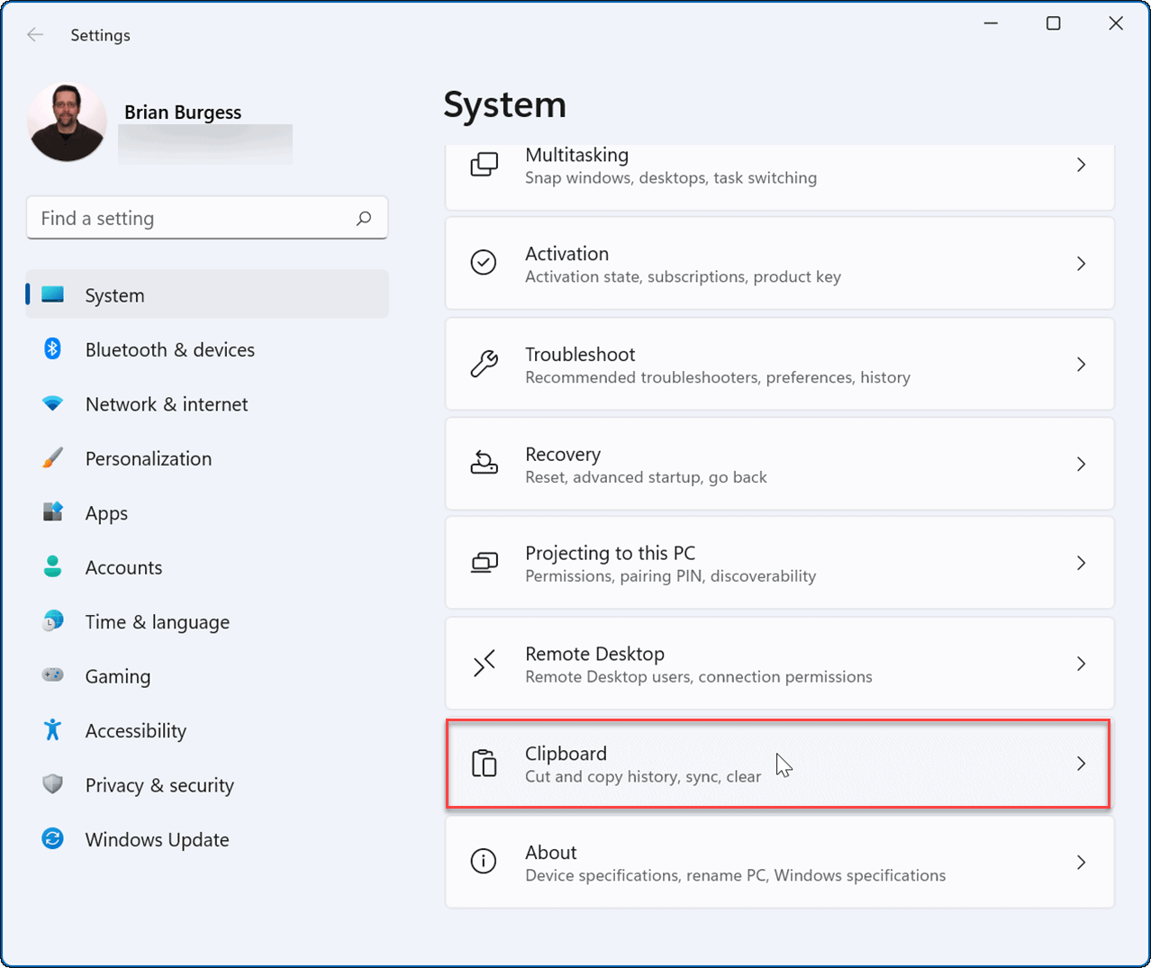This screenshot has width=1151, height=968.
Task: Click the Remote Desktop icon
Action: [485, 663]
